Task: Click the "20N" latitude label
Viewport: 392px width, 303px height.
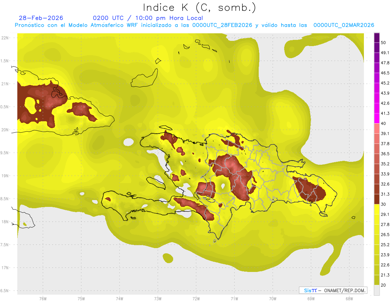Action: pos(6,130)
